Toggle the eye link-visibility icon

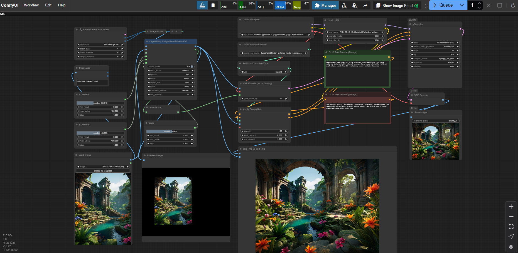511,247
